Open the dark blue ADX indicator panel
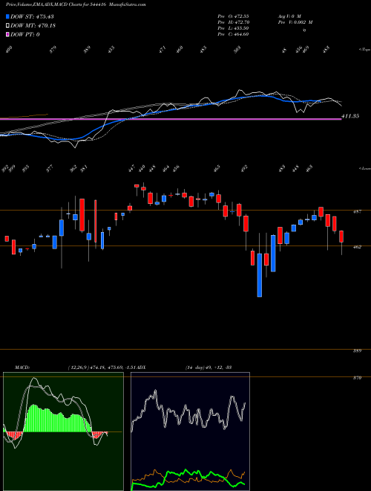Screen dimensions: 371x491 pyautogui.click(x=190, y=431)
